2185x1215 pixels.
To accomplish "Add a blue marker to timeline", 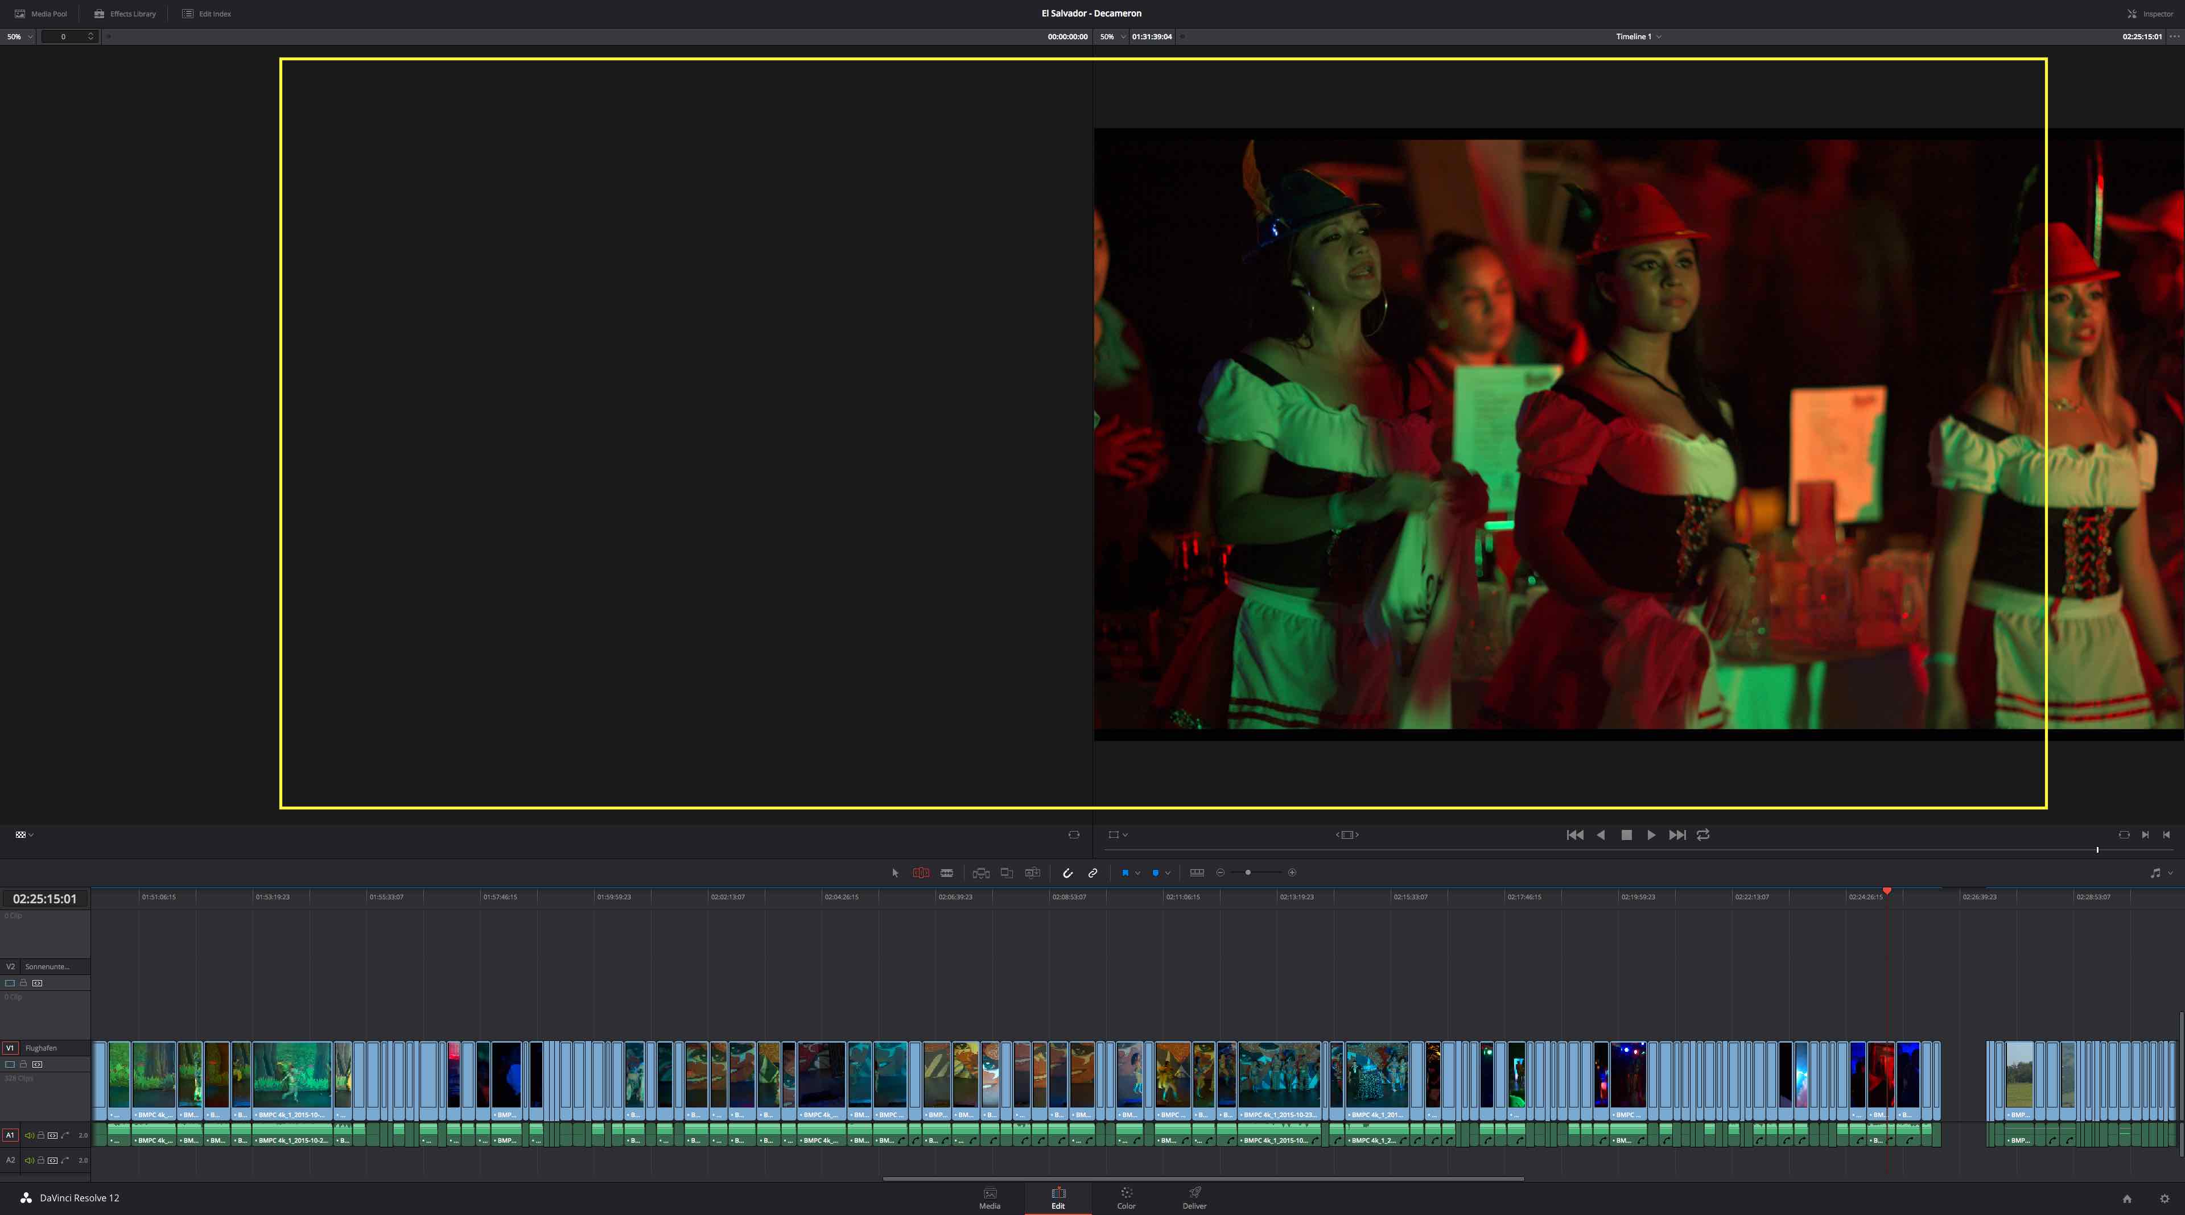I will click(x=1155, y=873).
